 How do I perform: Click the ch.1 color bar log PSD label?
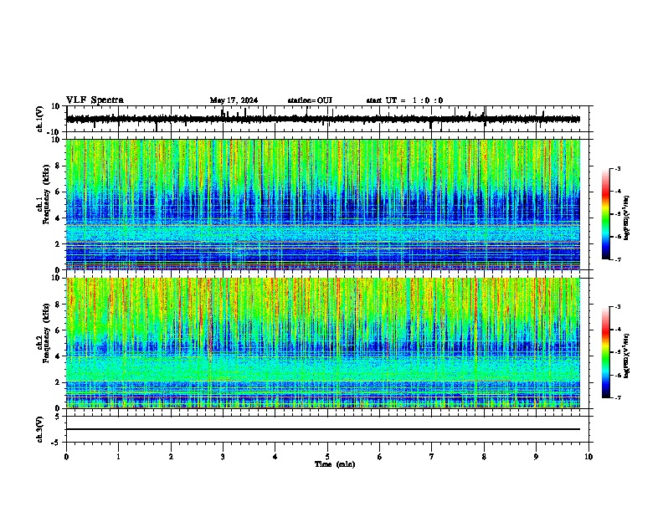[x=627, y=218]
